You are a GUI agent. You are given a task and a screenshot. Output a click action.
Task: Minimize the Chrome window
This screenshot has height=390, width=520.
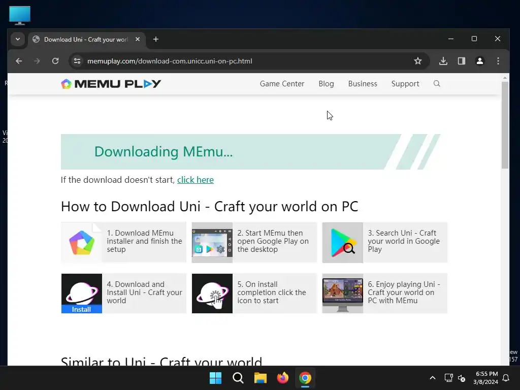pos(451,39)
